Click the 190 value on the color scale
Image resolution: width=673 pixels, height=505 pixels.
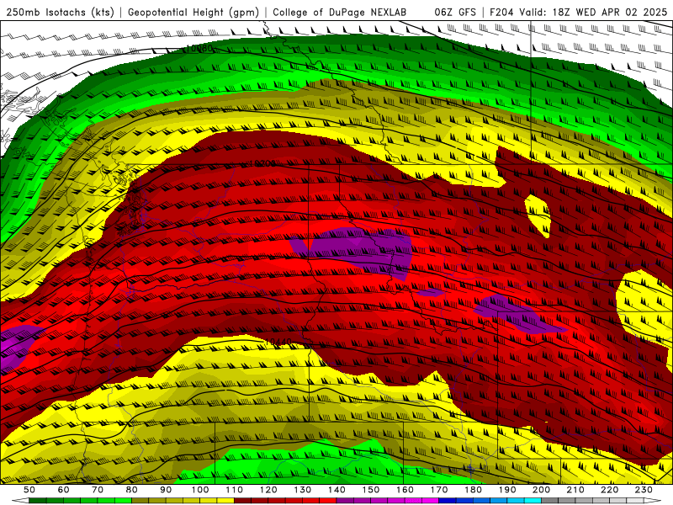507,490
